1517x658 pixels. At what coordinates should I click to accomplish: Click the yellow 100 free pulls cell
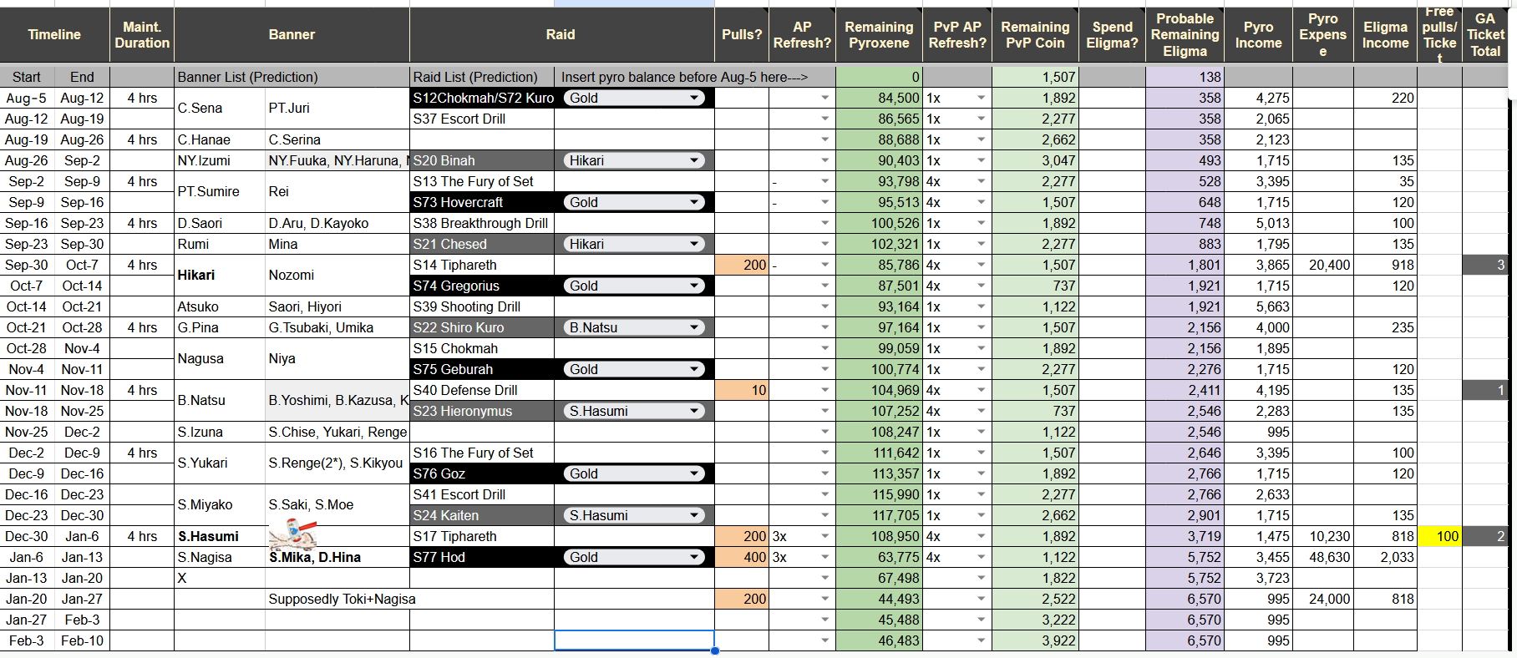(1439, 536)
